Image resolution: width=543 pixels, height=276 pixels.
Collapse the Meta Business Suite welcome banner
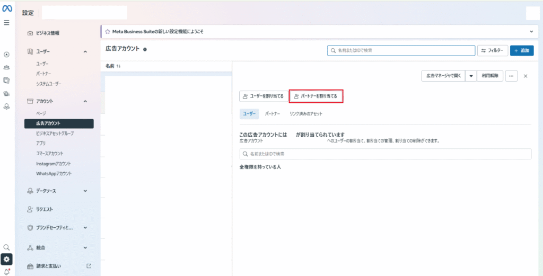pyautogui.click(x=531, y=32)
